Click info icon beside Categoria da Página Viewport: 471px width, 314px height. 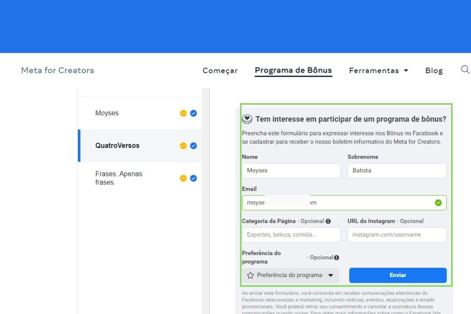(x=328, y=221)
